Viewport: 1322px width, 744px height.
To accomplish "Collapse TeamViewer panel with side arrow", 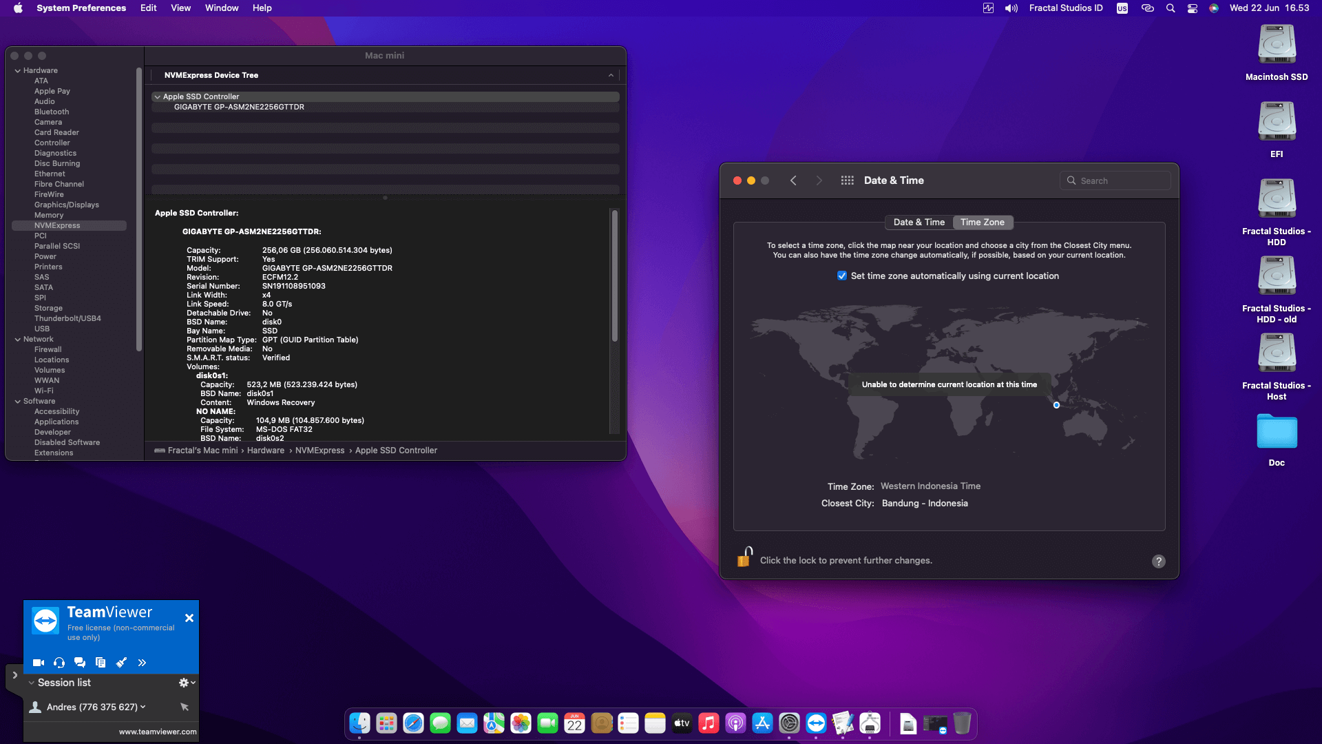I will [14, 675].
